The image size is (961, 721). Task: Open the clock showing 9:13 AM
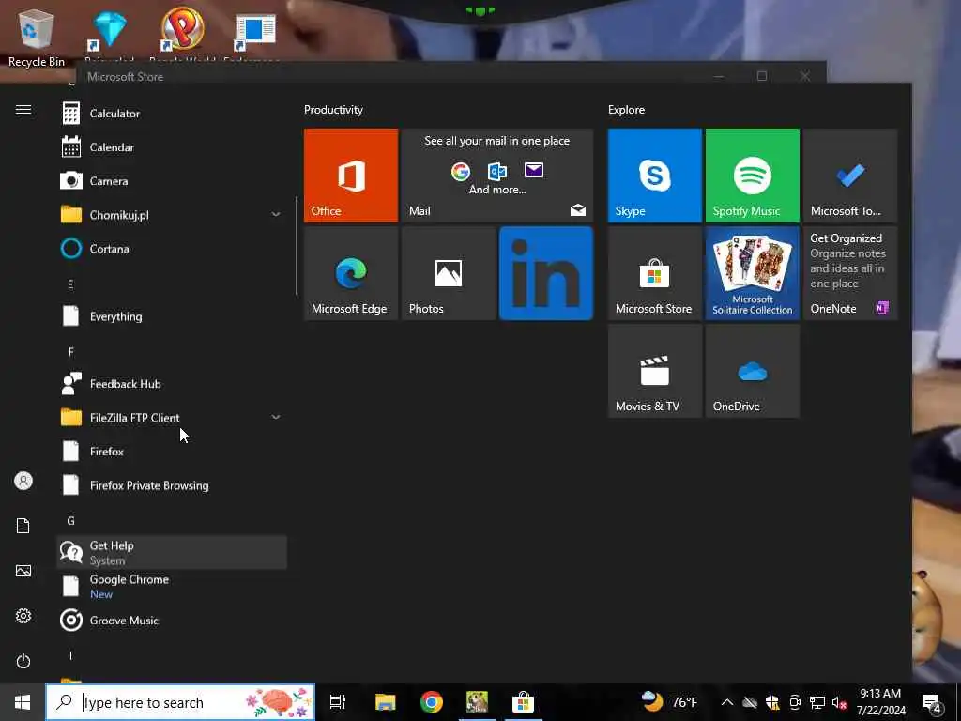(880, 702)
